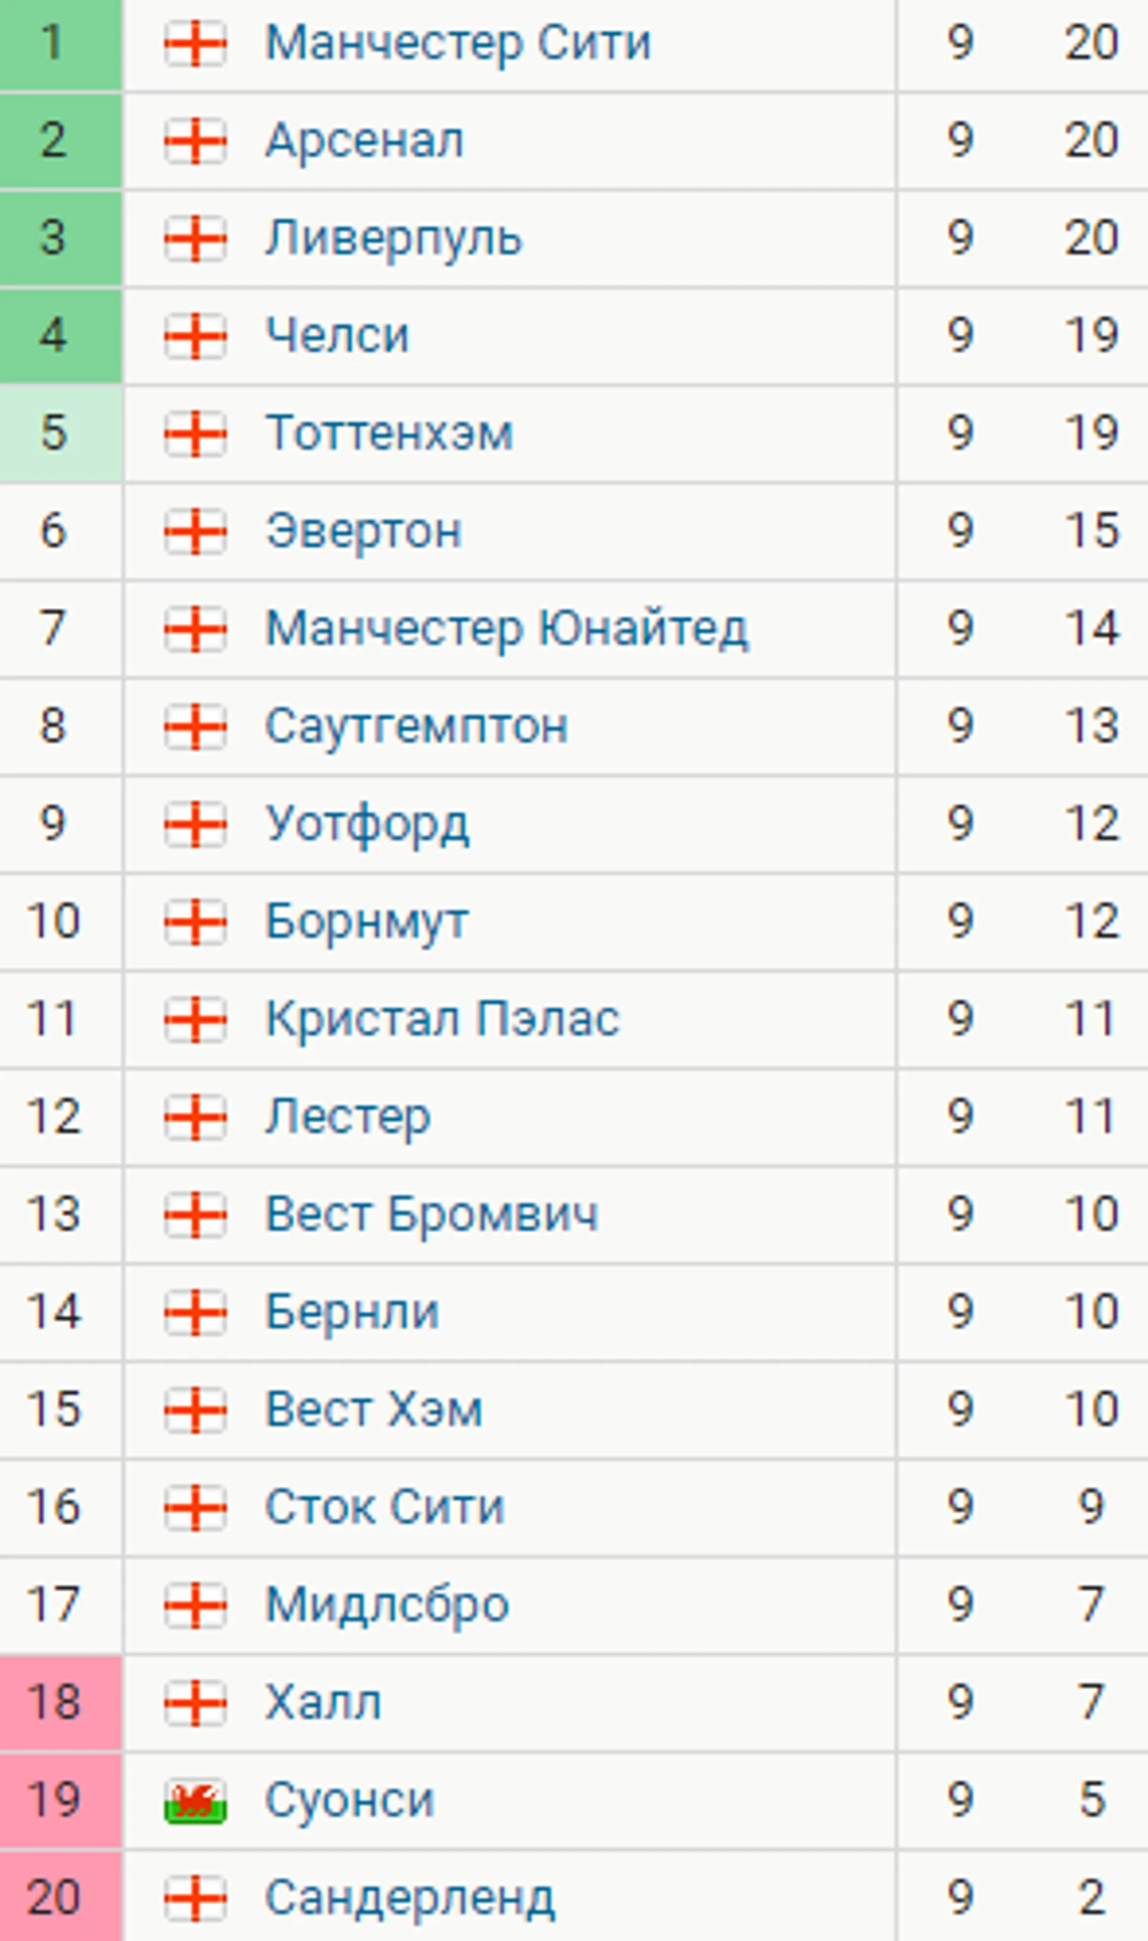Click the green position 1 cell

click(61, 45)
